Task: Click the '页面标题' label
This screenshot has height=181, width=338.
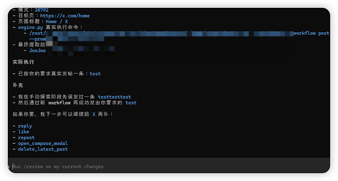Action: click(x=29, y=22)
